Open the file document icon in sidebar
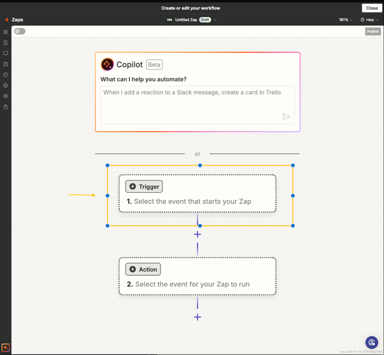 click(x=6, y=42)
